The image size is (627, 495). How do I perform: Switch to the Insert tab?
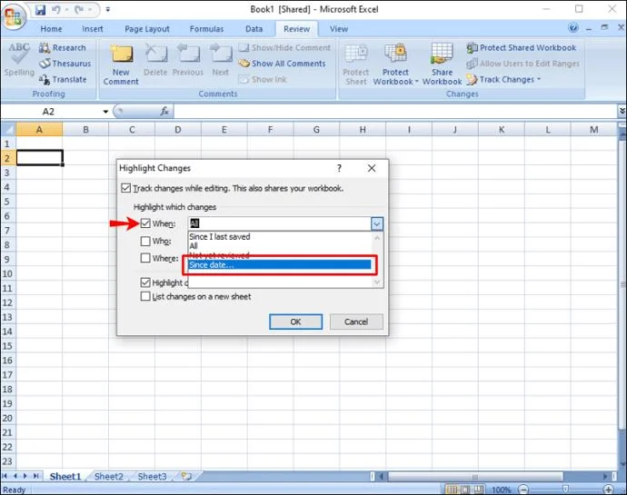coord(93,29)
